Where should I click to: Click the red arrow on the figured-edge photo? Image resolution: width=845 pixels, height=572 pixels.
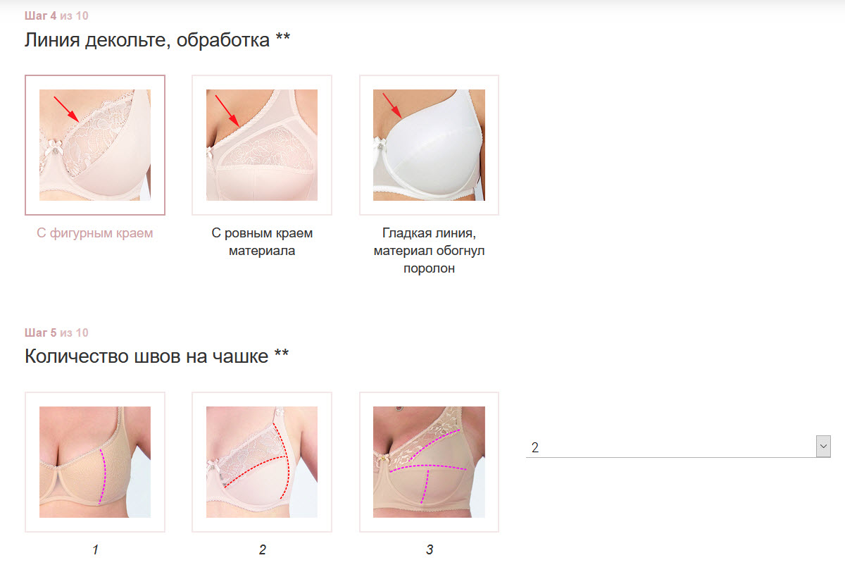click(68, 109)
